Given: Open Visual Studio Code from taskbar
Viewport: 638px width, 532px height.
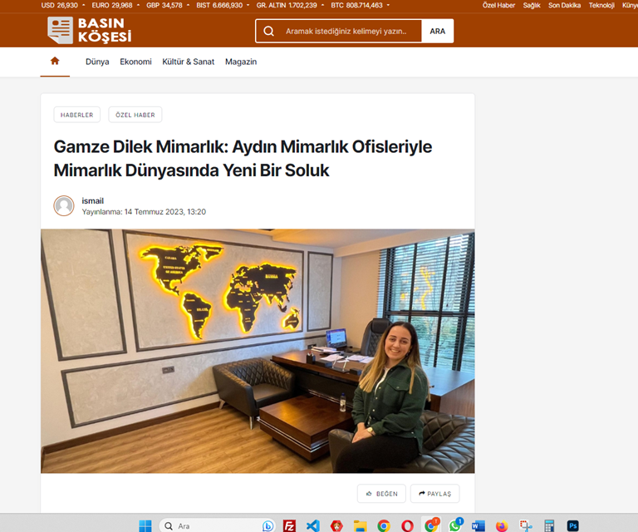Looking at the screenshot, I should pyautogui.click(x=313, y=525).
